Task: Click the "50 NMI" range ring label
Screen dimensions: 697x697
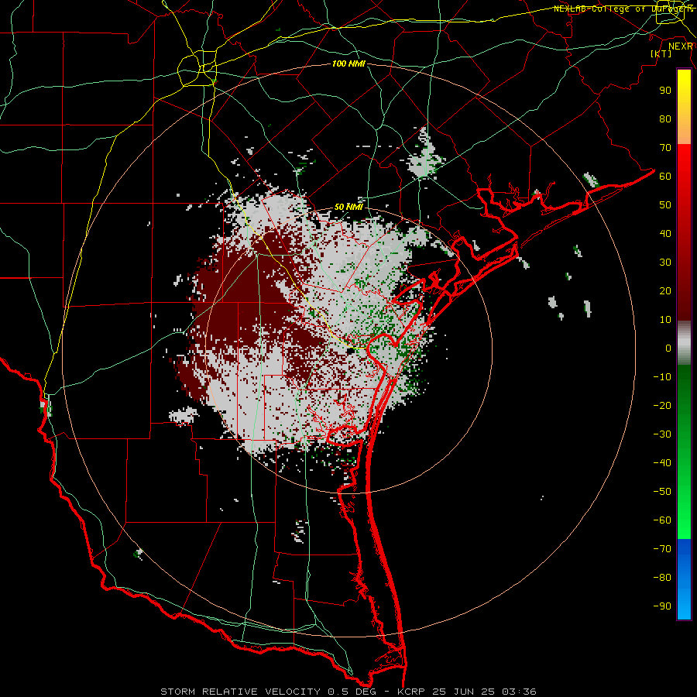Action: click(x=348, y=207)
